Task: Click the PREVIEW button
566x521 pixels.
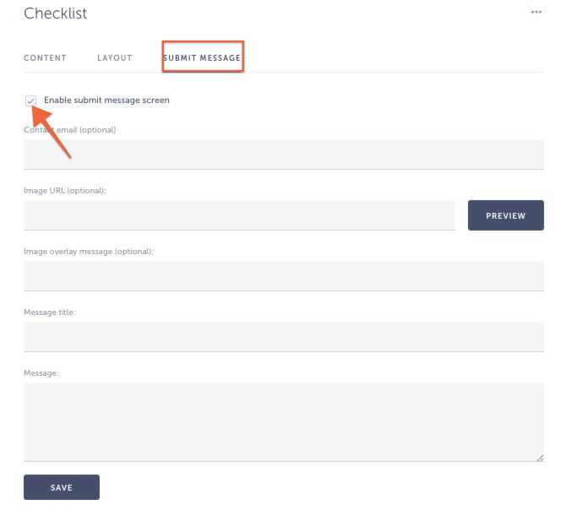Action: [506, 215]
